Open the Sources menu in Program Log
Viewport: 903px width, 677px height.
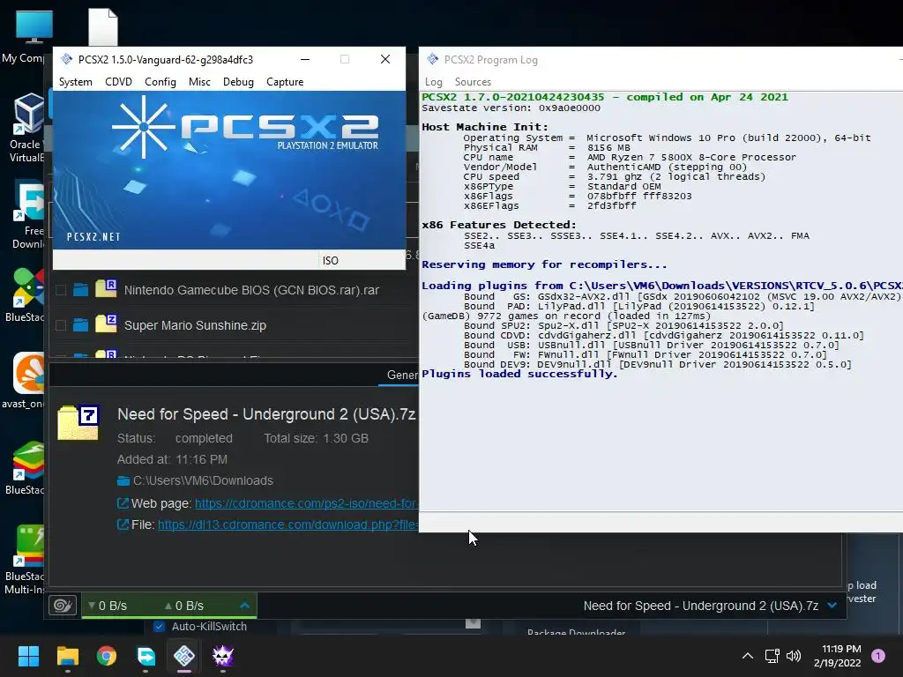[x=473, y=82]
